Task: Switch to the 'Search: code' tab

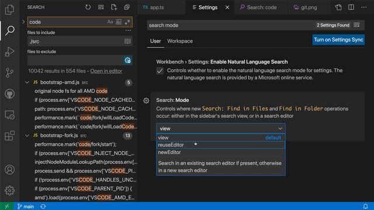Action: tap(262, 8)
